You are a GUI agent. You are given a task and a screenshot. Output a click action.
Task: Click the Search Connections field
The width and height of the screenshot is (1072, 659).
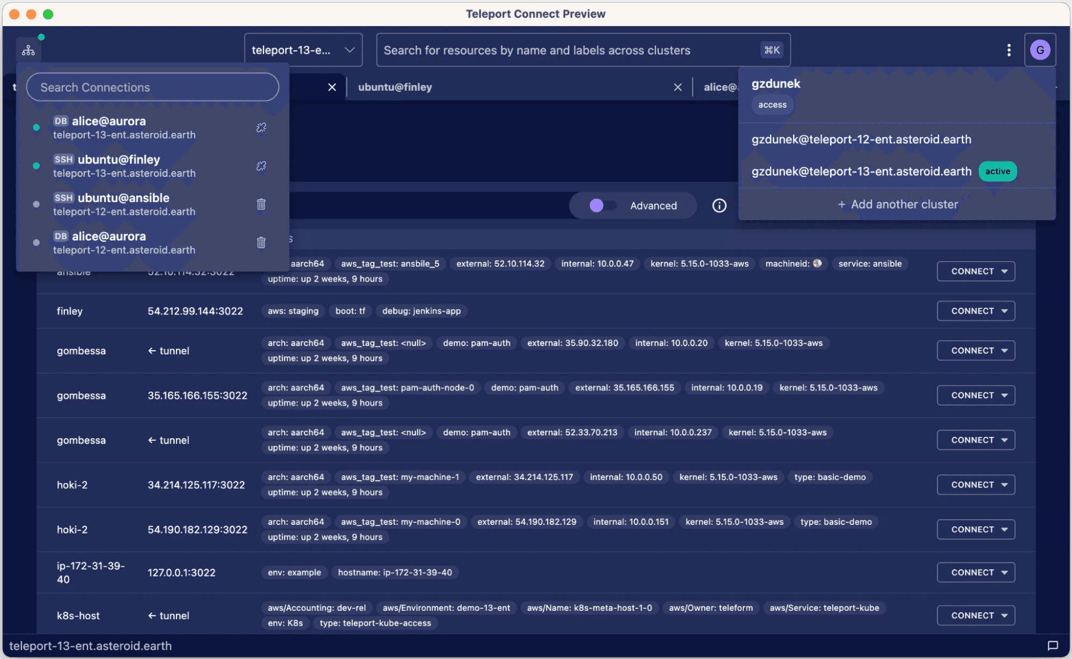[152, 87]
